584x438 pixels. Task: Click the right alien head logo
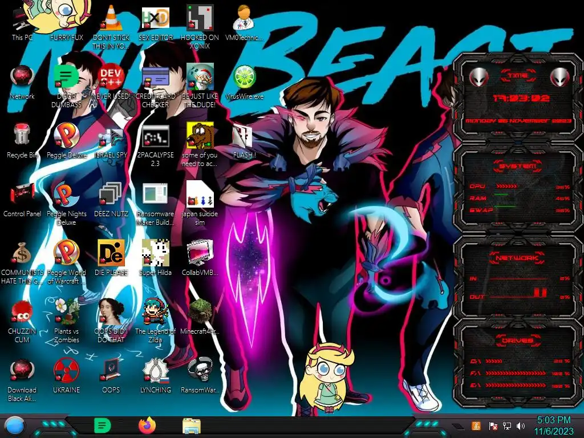tap(560, 78)
